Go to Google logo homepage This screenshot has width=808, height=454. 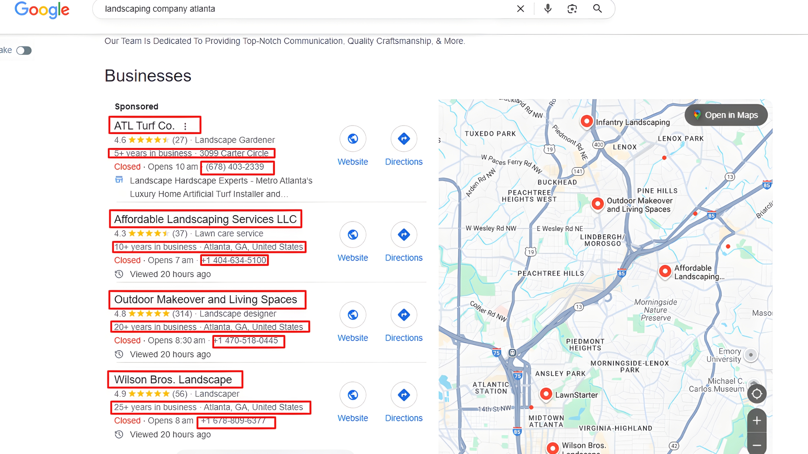point(42,10)
